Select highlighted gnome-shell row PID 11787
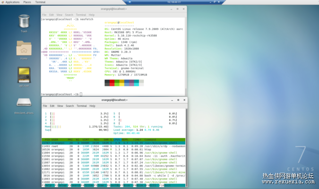319x189 pixels. point(113,143)
